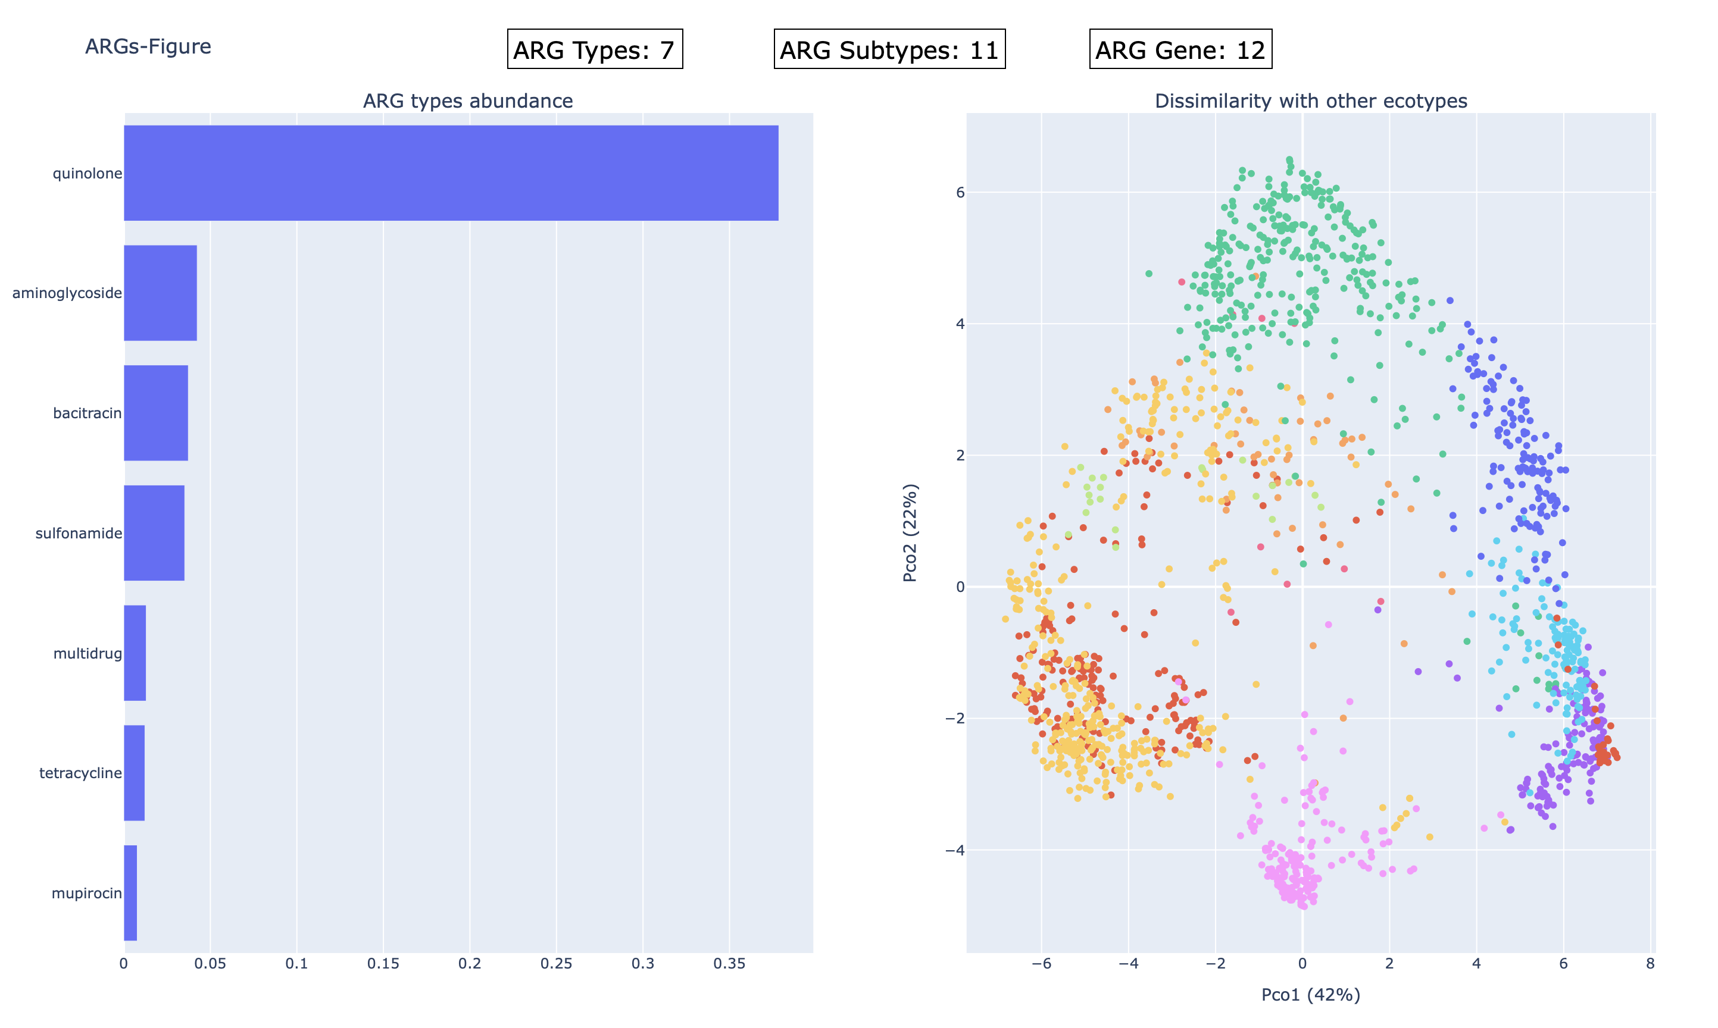This screenshot has width=1718, height=1028.
Task: Click the mupirocin axis label
Action: 87,893
